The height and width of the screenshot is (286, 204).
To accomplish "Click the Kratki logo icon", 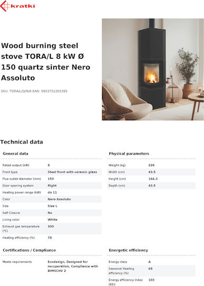I will (x=5, y=6).
